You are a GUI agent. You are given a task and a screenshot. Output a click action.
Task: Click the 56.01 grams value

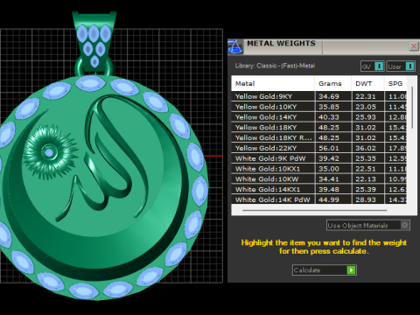329,149
